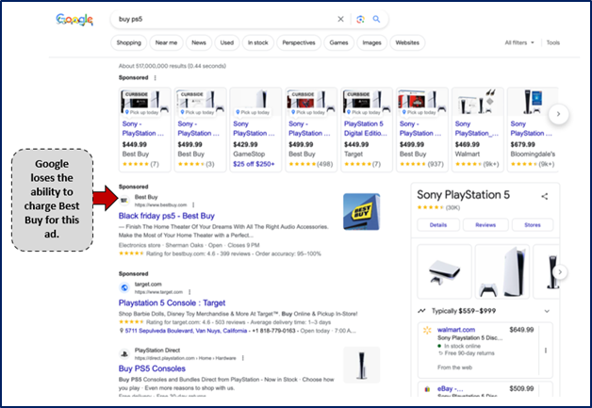Open the $679.99 Bloomingdale's PlayStation card
592x408 pixels.
click(533, 129)
